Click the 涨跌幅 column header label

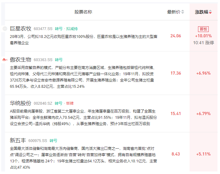pyautogui.click(x=201, y=12)
